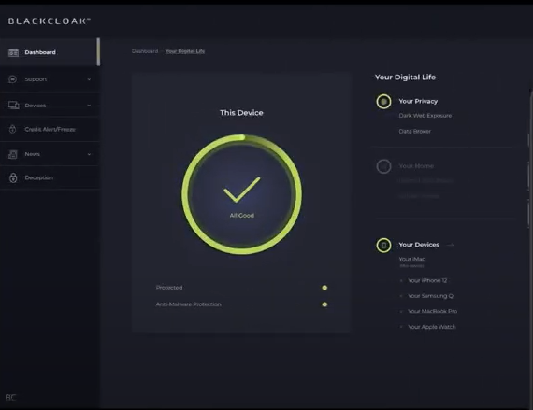
Task: Open the Dashboard sidebar icon
Action: pos(13,52)
